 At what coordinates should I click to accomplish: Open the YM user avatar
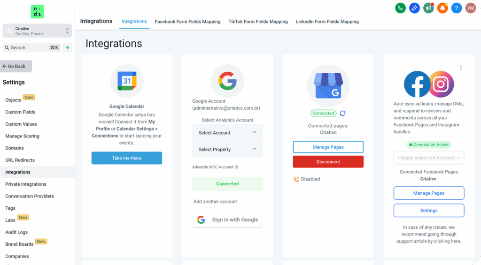click(470, 8)
